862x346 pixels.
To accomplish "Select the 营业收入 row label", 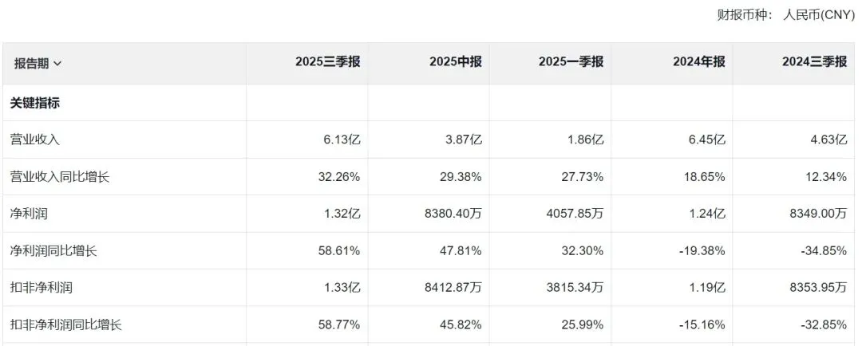I will (x=34, y=140).
